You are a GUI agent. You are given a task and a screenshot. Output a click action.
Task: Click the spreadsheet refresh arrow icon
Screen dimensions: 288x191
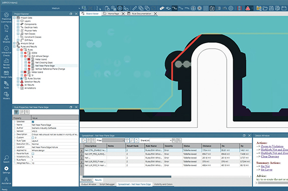[137, 140]
